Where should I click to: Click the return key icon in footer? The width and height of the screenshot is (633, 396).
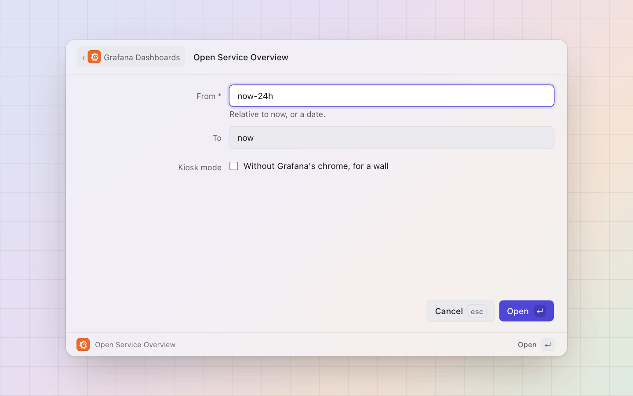tap(548, 345)
